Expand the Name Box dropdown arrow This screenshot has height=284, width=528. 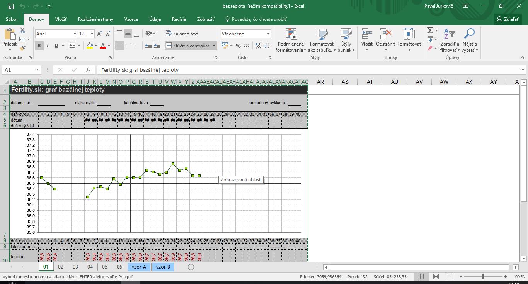coord(37,70)
